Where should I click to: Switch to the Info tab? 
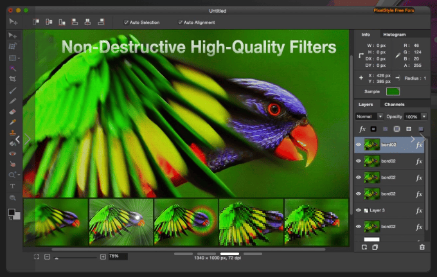point(366,35)
